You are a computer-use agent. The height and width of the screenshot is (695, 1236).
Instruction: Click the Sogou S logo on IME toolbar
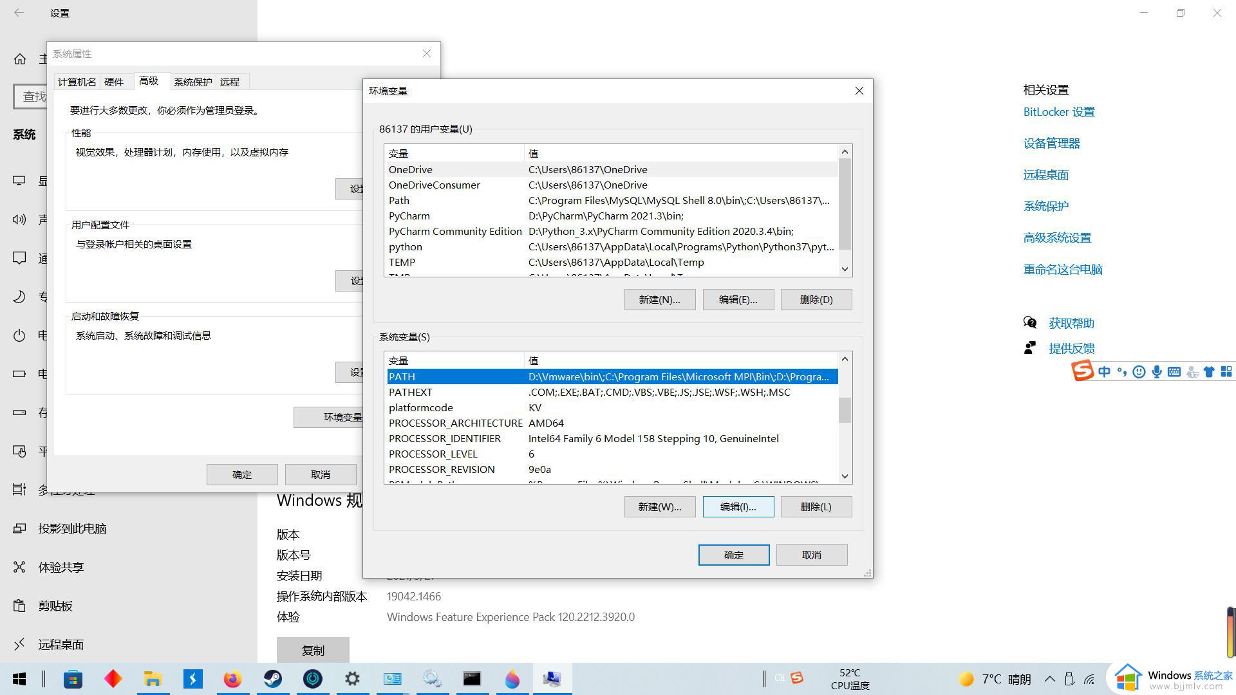click(x=1082, y=371)
